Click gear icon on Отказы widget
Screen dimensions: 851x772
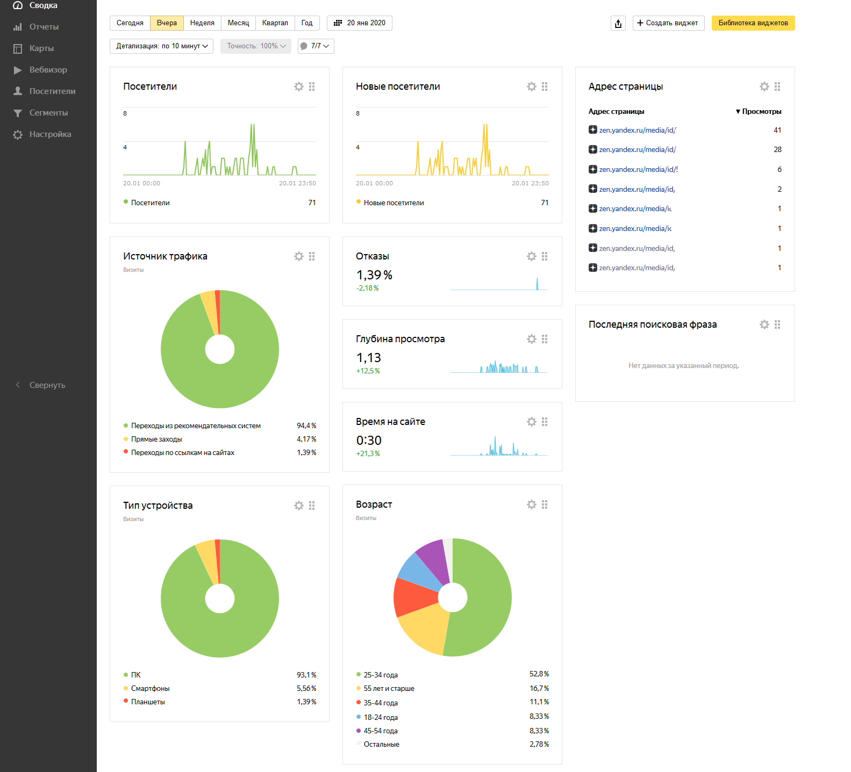point(532,256)
